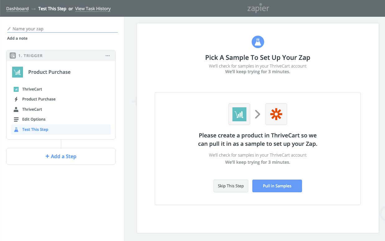
Task: Click the Skip This Step button
Action: click(x=231, y=186)
